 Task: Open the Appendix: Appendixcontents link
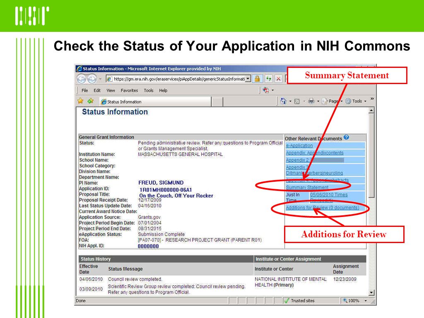[315, 153]
